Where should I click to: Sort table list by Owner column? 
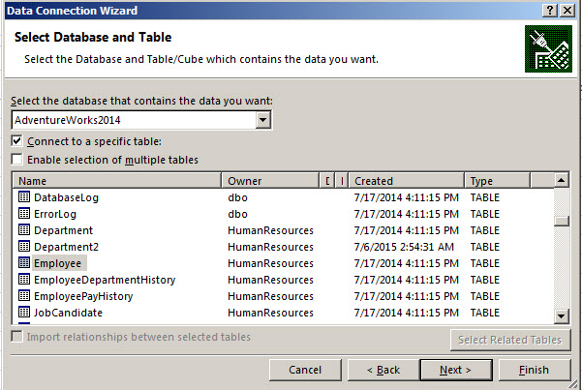[271, 181]
